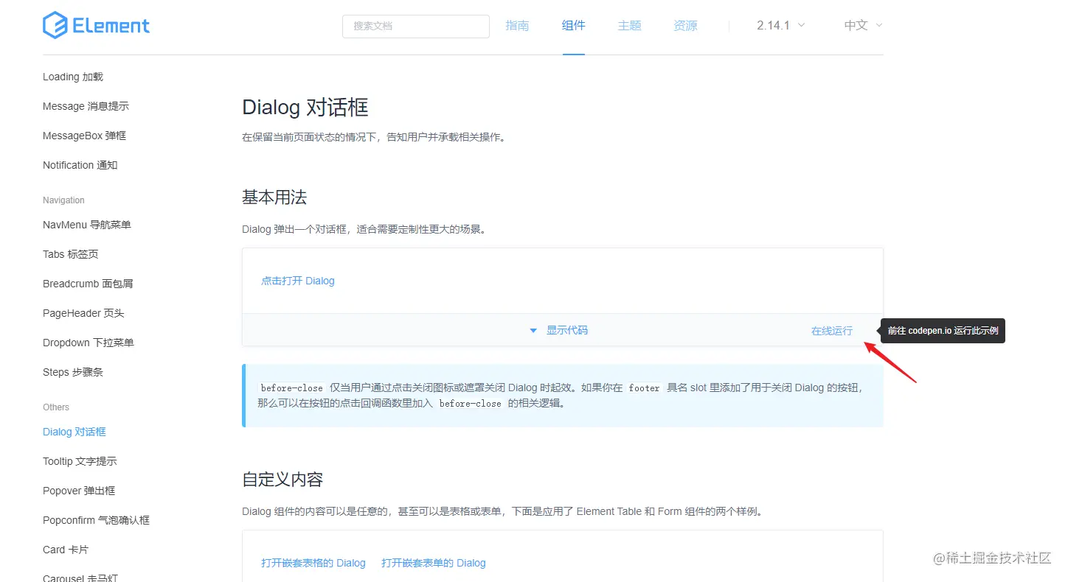Go to MessageBox 弹框 page
Screen dimensions: 1068x582
[x=84, y=136]
